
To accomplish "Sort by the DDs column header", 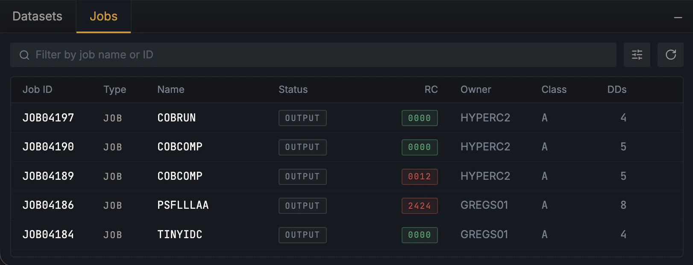I will tap(617, 89).
